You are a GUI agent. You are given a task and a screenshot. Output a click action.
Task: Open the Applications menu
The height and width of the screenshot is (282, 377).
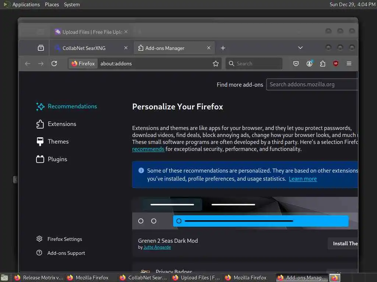click(26, 4)
